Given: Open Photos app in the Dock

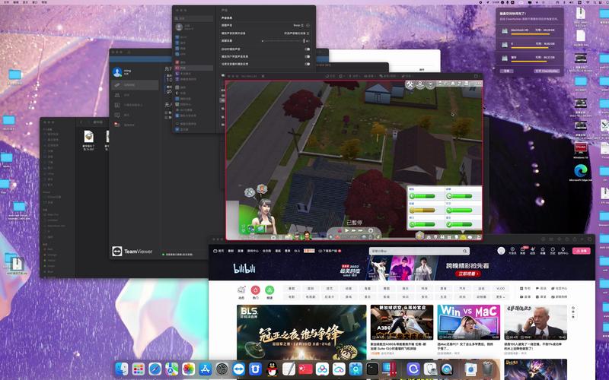Looking at the screenshot, I should click(188, 369).
